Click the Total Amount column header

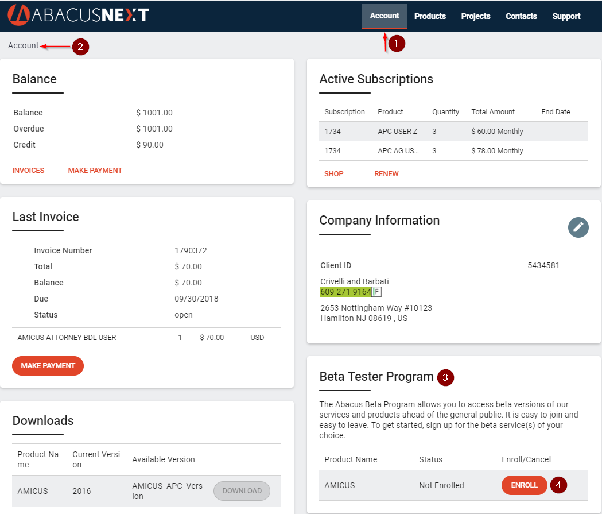point(493,112)
